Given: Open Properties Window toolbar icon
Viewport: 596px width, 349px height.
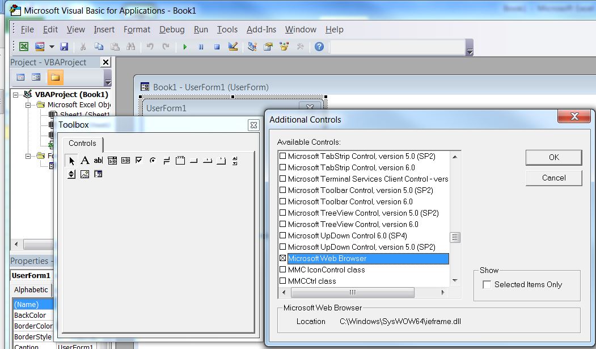Looking at the screenshot, I should [268, 47].
